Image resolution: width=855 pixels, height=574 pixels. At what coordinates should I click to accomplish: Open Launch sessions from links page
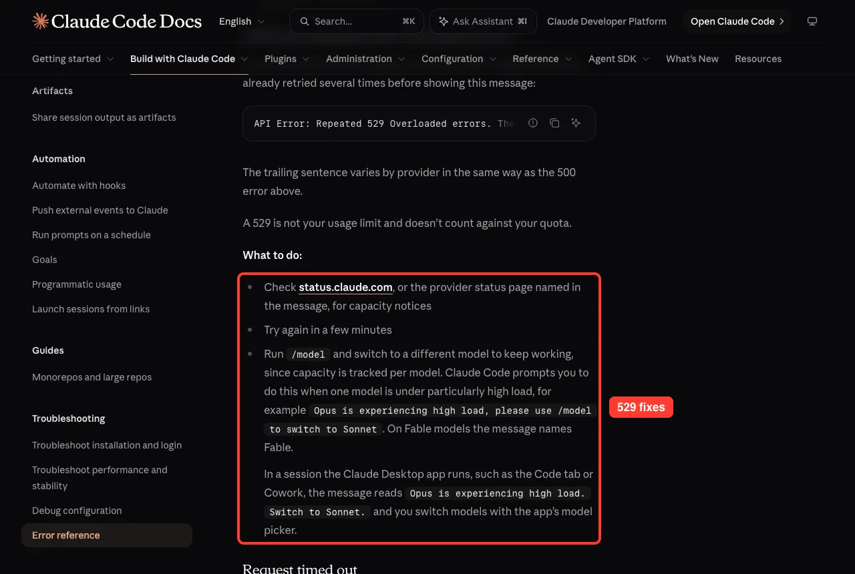pyautogui.click(x=91, y=309)
